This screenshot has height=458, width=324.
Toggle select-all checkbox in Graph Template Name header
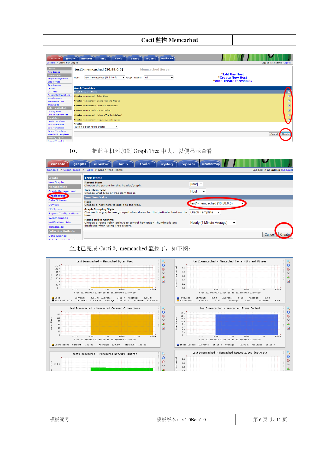click(289, 92)
